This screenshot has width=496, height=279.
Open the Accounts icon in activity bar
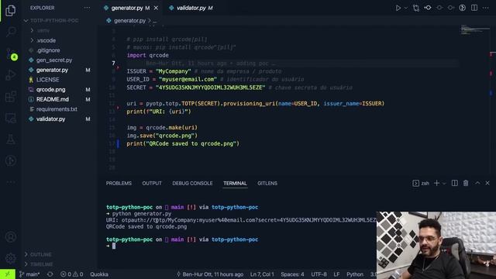click(10, 236)
